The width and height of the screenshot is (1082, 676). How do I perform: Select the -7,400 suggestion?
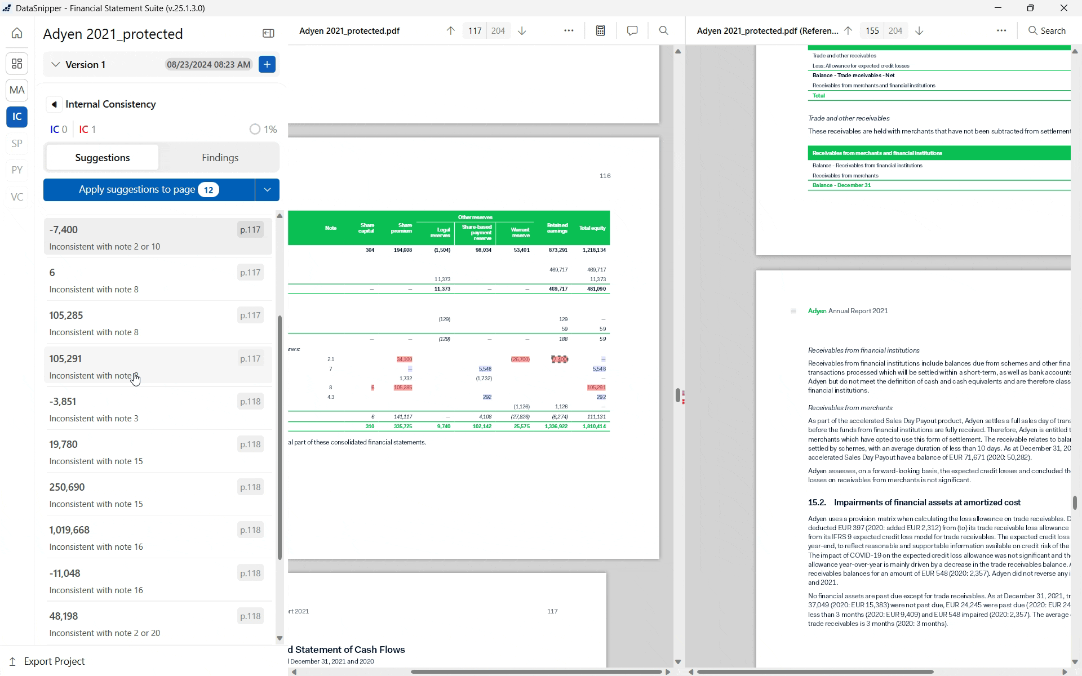(158, 237)
